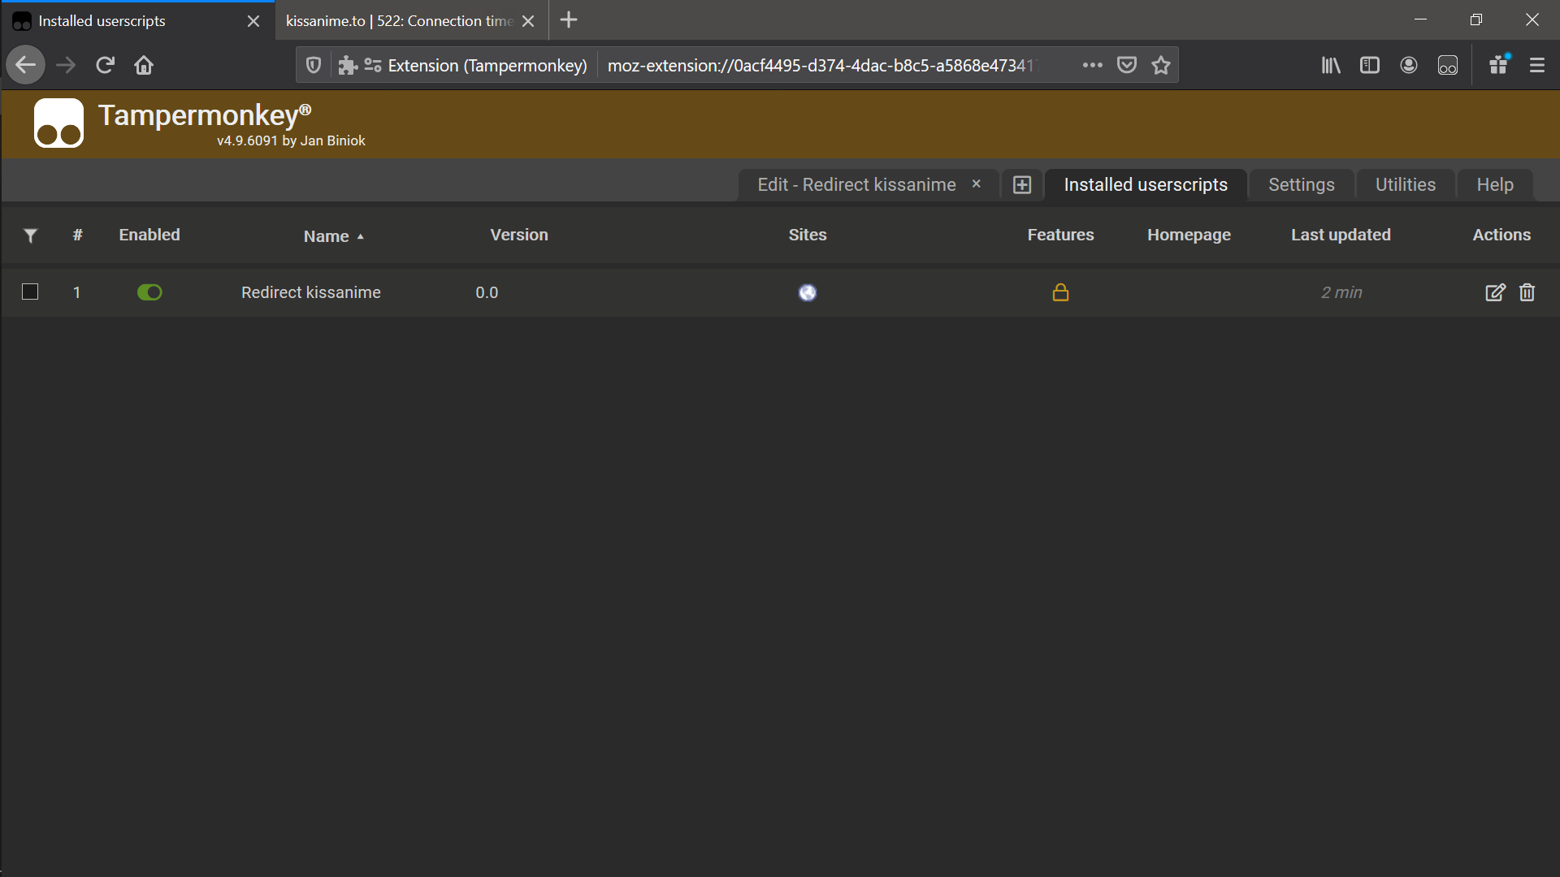The width and height of the screenshot is (1560, 877).
Task: Open the Tampermonkey logo in the header
Action: (58, 123)
